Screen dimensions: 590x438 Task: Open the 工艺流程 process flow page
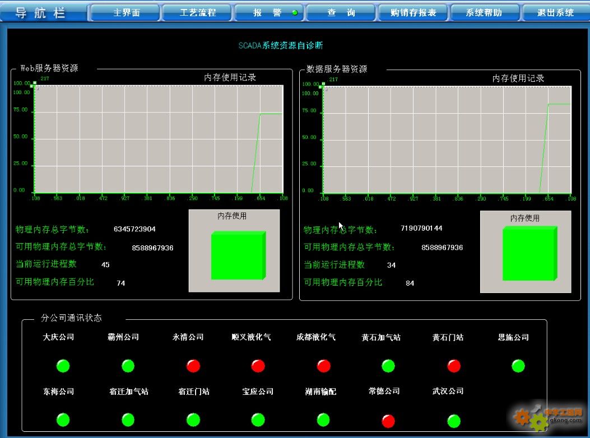click(x=198, y=13)
